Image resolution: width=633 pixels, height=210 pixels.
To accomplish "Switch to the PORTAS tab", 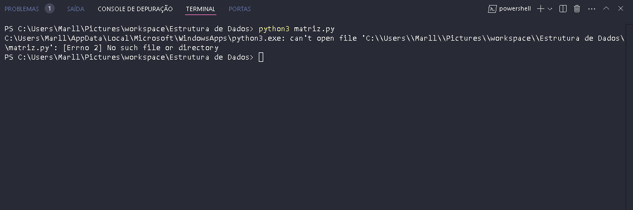I will [239, 9].
